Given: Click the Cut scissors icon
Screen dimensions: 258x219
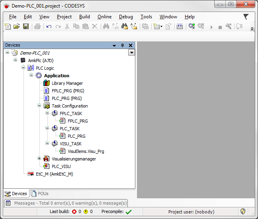Looking at the screenshot, I should coord(67,26).
